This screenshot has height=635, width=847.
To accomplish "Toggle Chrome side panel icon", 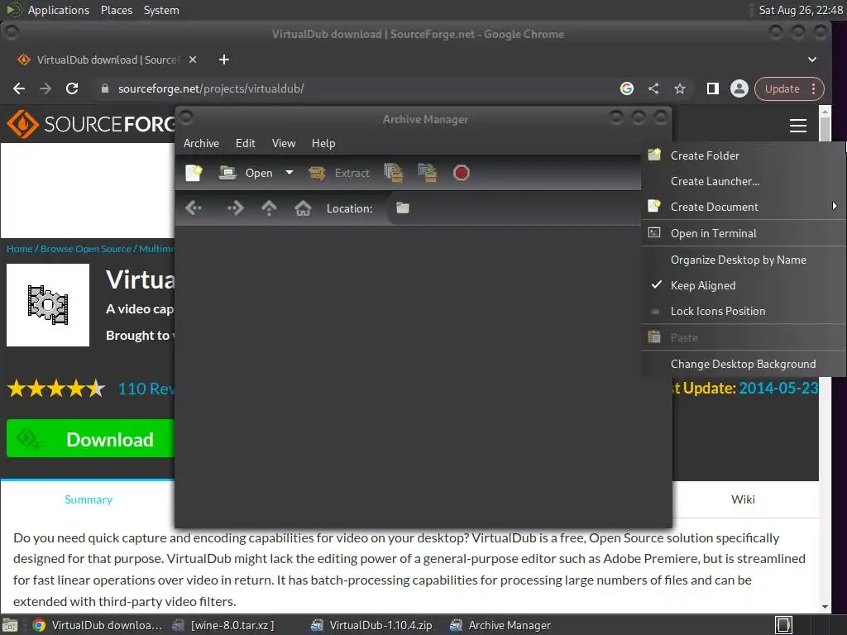I will (x=713, y=88).
